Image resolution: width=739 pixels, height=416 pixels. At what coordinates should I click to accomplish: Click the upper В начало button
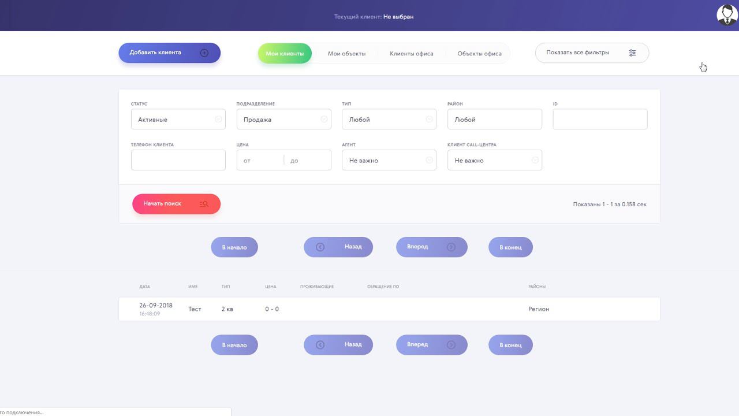(234, 247)
